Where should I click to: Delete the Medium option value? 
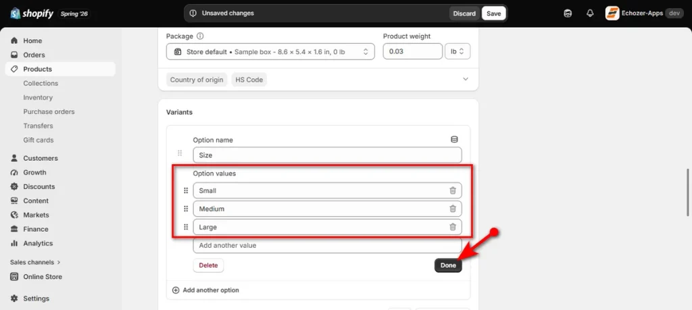(452, 209)
